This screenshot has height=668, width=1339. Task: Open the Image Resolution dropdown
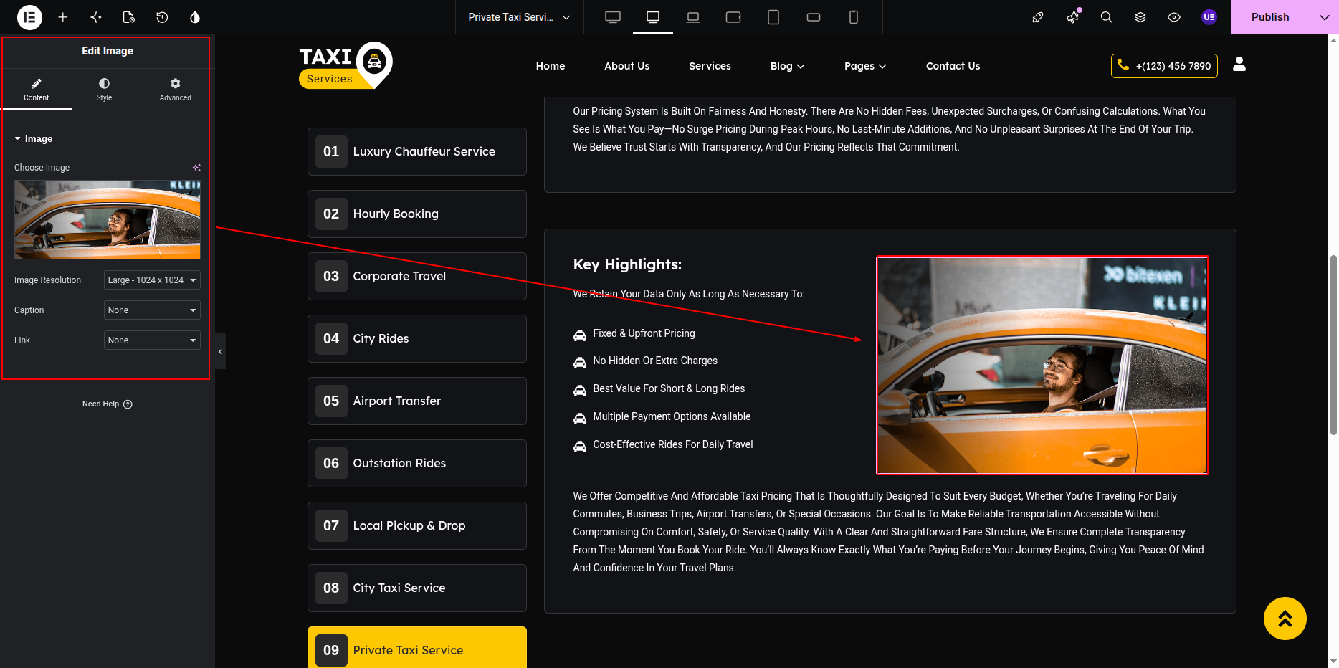[x=152, y=280]
